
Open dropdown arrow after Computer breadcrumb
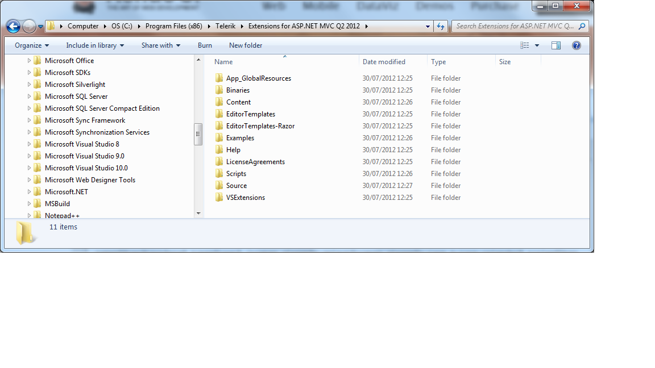105,26
